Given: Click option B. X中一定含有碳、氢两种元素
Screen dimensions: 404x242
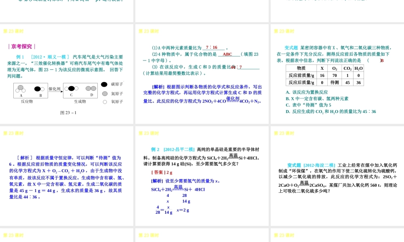Looking at the screenshot, I should [317, 98].
